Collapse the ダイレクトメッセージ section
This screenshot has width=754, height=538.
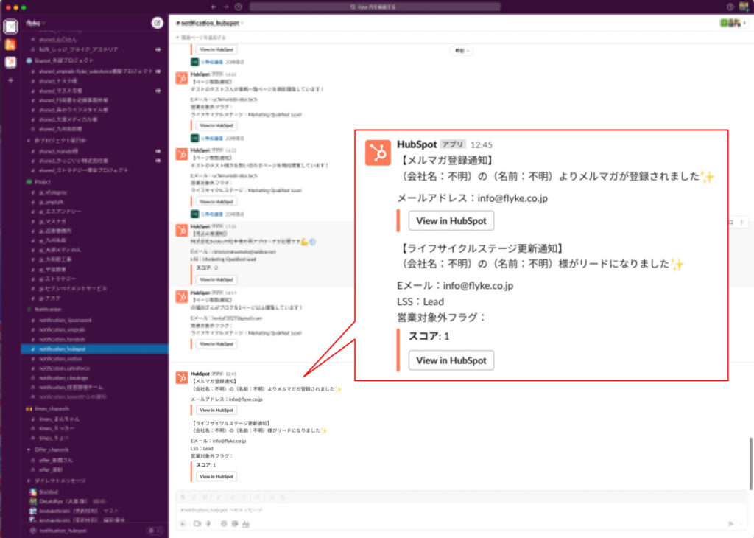[x=60, y=481]
